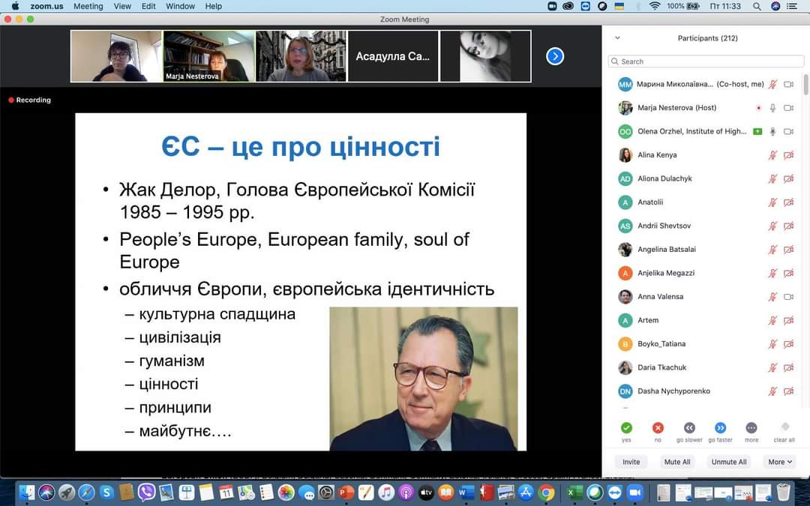This screenshot has width=810, height=506.
Task: Click the "Invite" button
Action: tap(631, 462)
